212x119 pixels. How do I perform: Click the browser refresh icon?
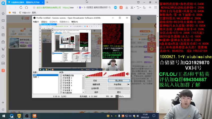click(21, 7)
